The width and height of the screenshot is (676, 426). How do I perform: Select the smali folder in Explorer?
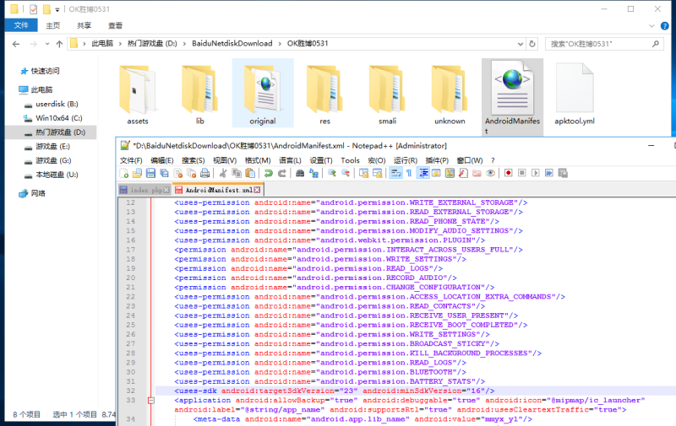(387, 94)
